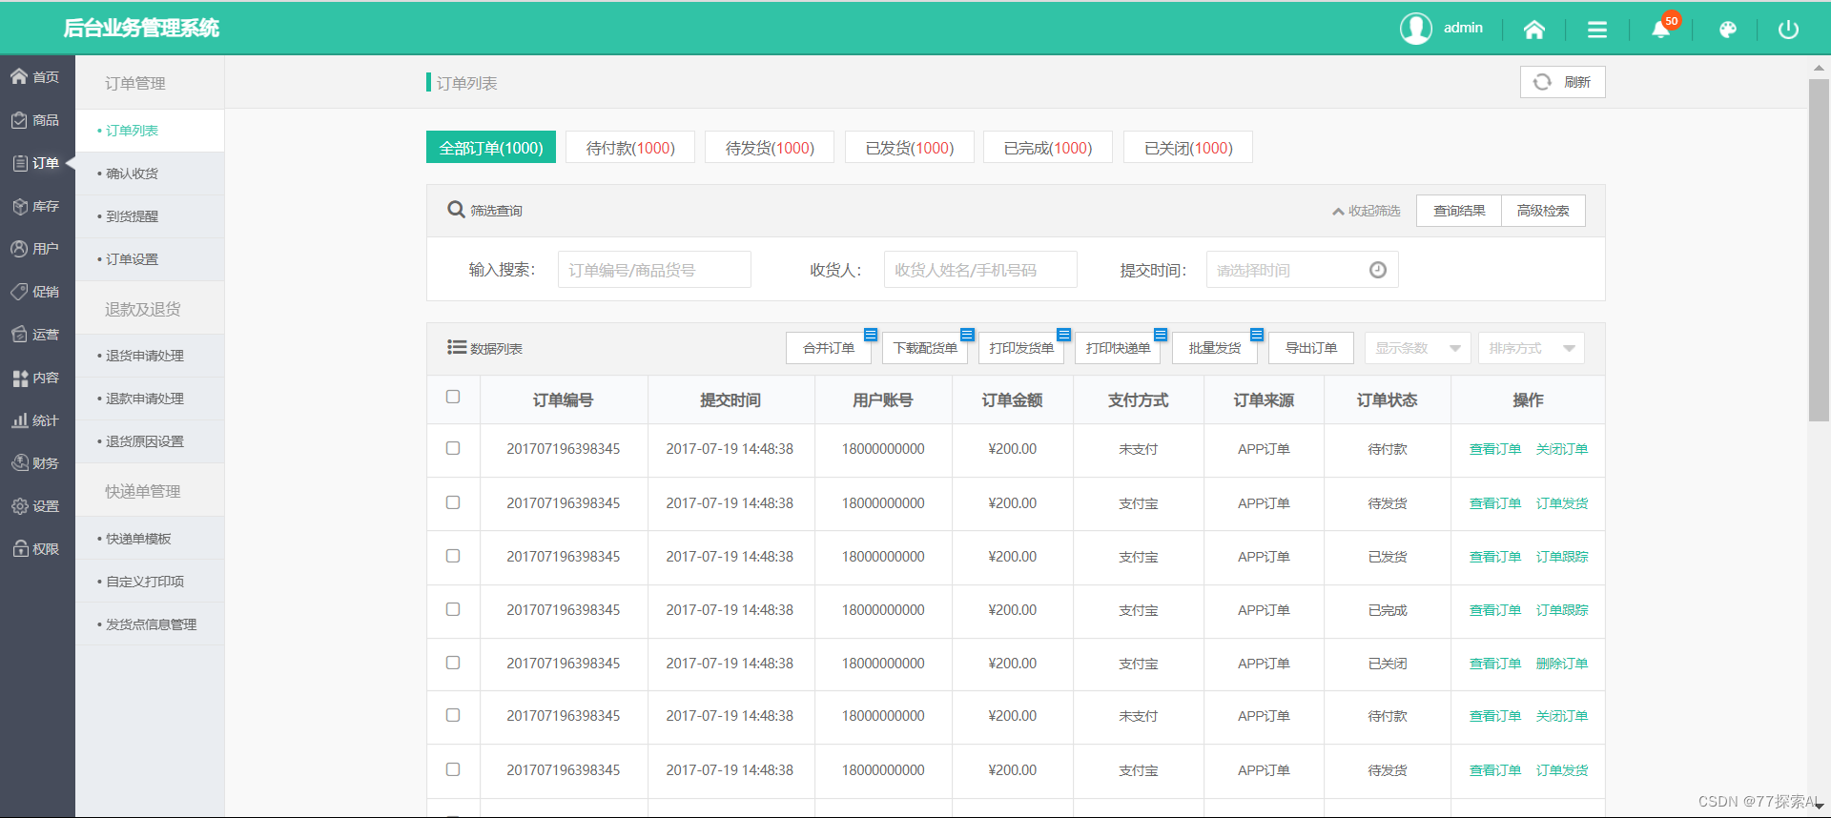Screen dimensions: 1831x818
Task: Check the row with status 已发货
Action: pos(453,556)
